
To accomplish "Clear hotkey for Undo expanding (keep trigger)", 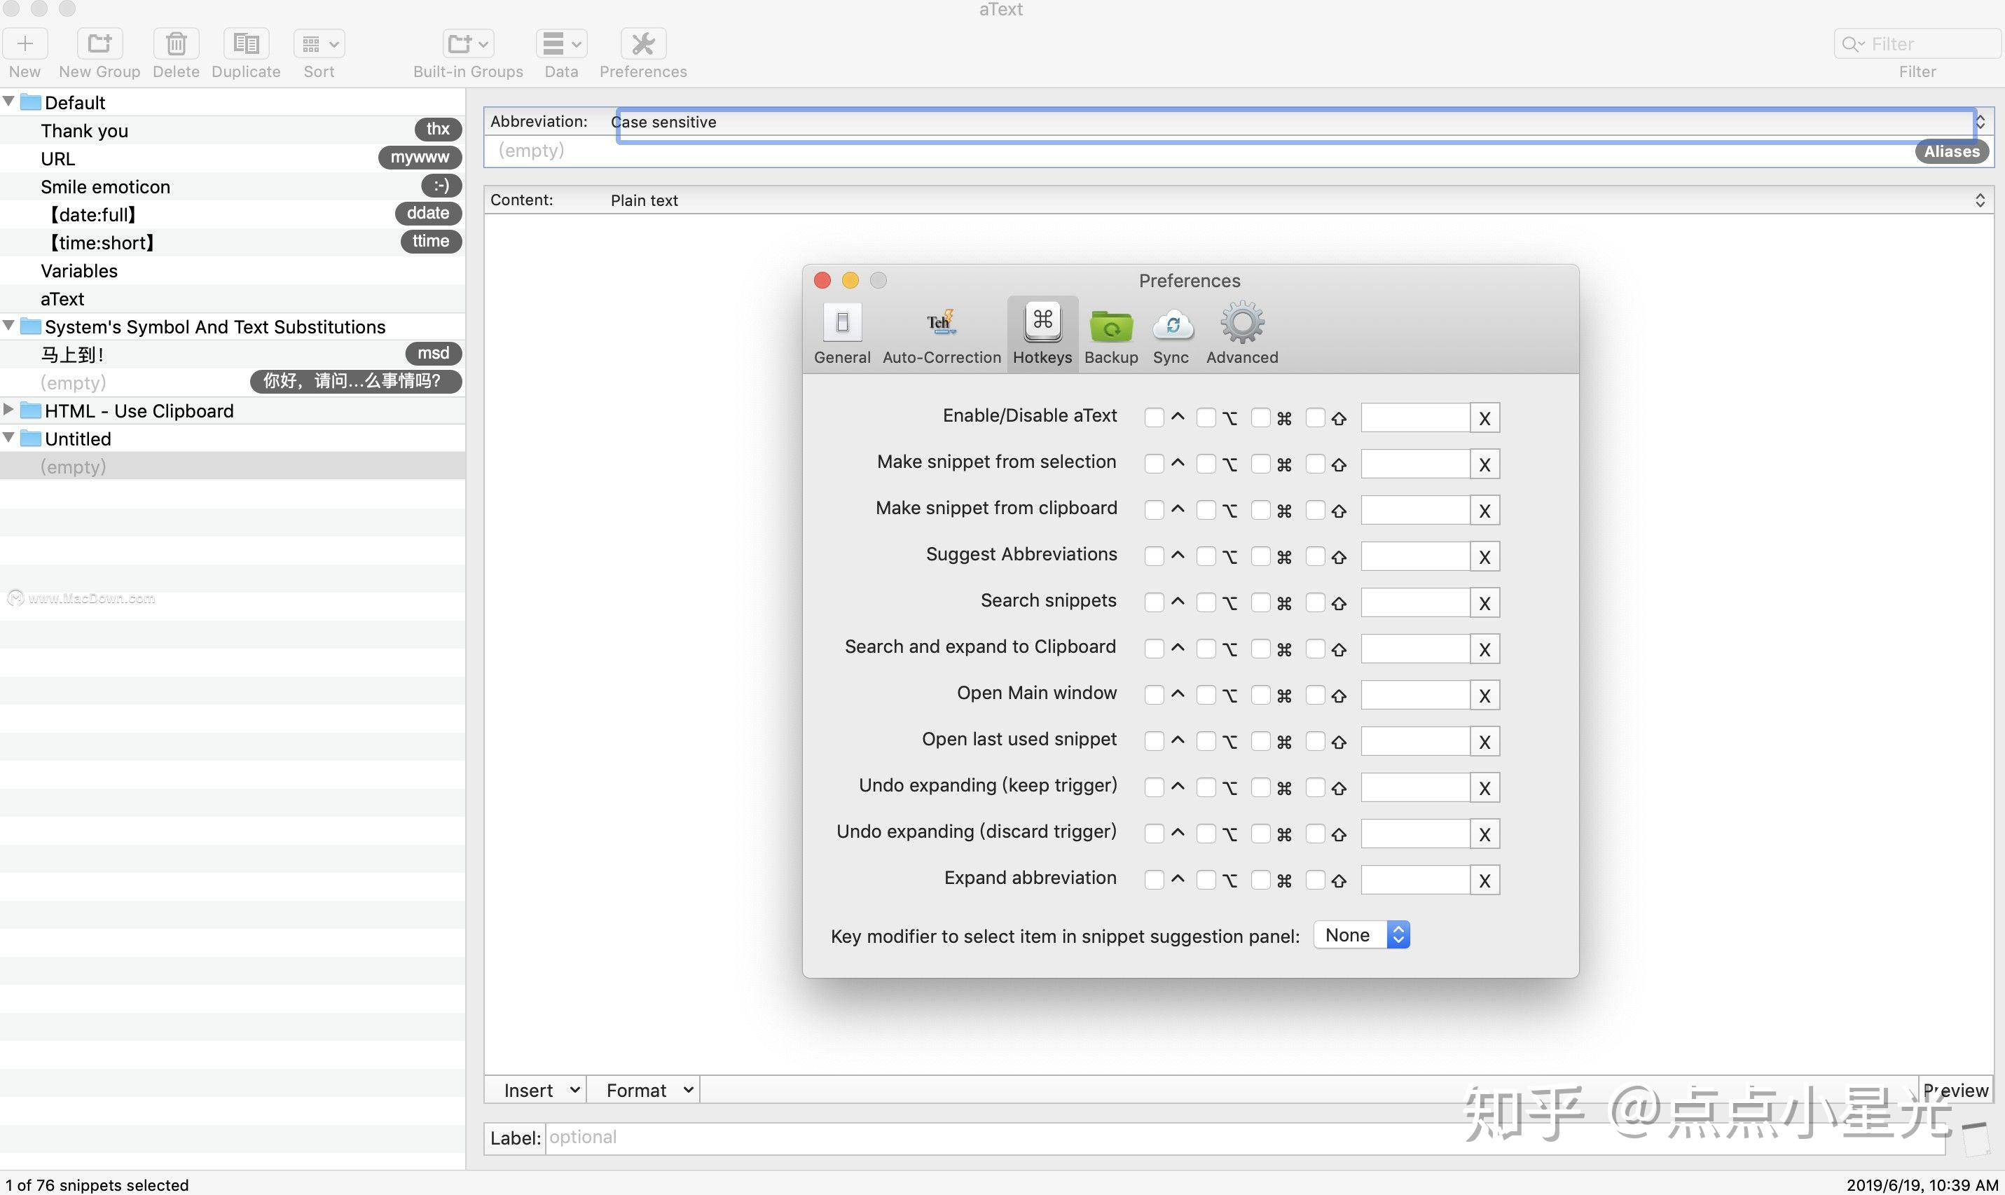I will tap(1484, 787).
